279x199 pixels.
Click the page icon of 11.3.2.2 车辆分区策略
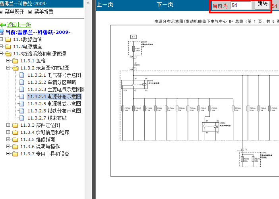(22, 82)
